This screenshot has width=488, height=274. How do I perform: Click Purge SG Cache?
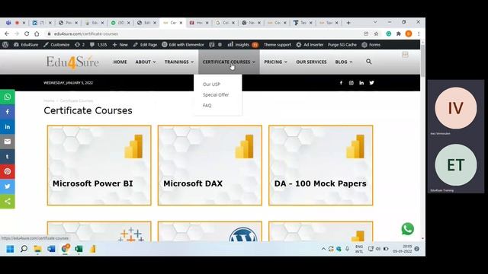coord(342,45)
